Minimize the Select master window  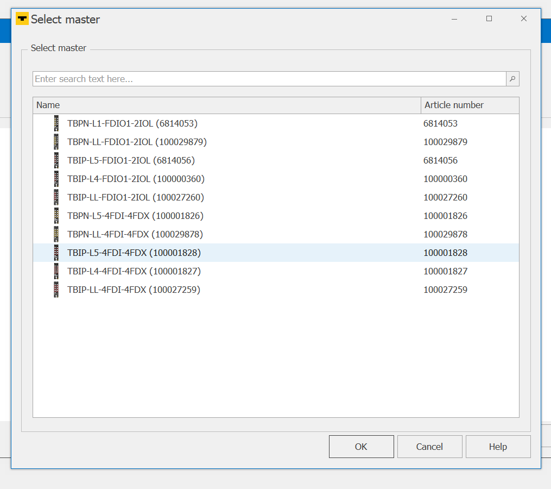click(454, 18)
